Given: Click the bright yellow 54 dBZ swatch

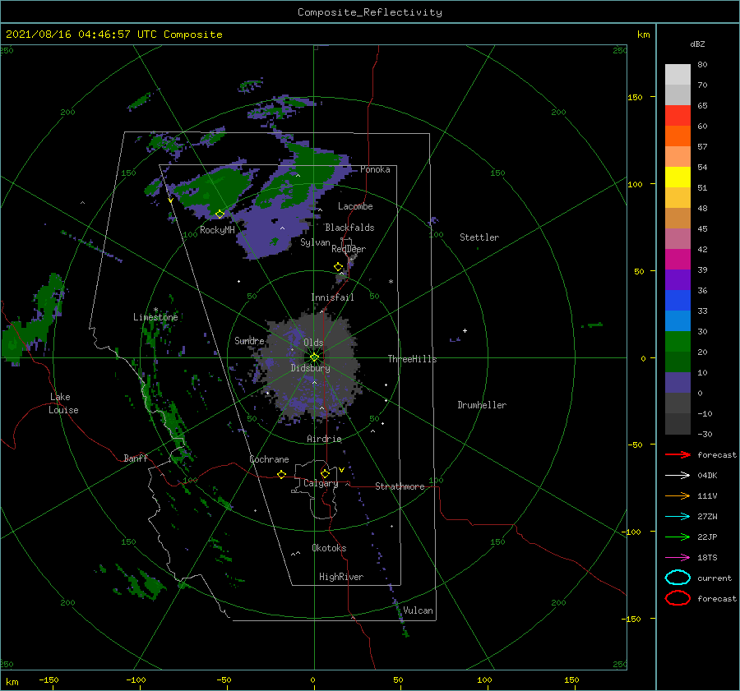Looking at the screenshot, I should pyautogui.click(x=678, y=177).
